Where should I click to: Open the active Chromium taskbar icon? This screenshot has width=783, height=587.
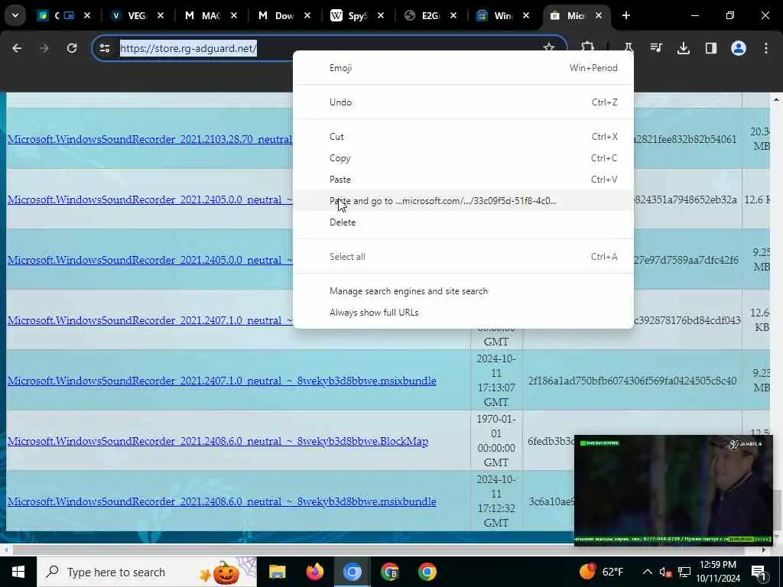pyautogui.click(x=352, y=572)
